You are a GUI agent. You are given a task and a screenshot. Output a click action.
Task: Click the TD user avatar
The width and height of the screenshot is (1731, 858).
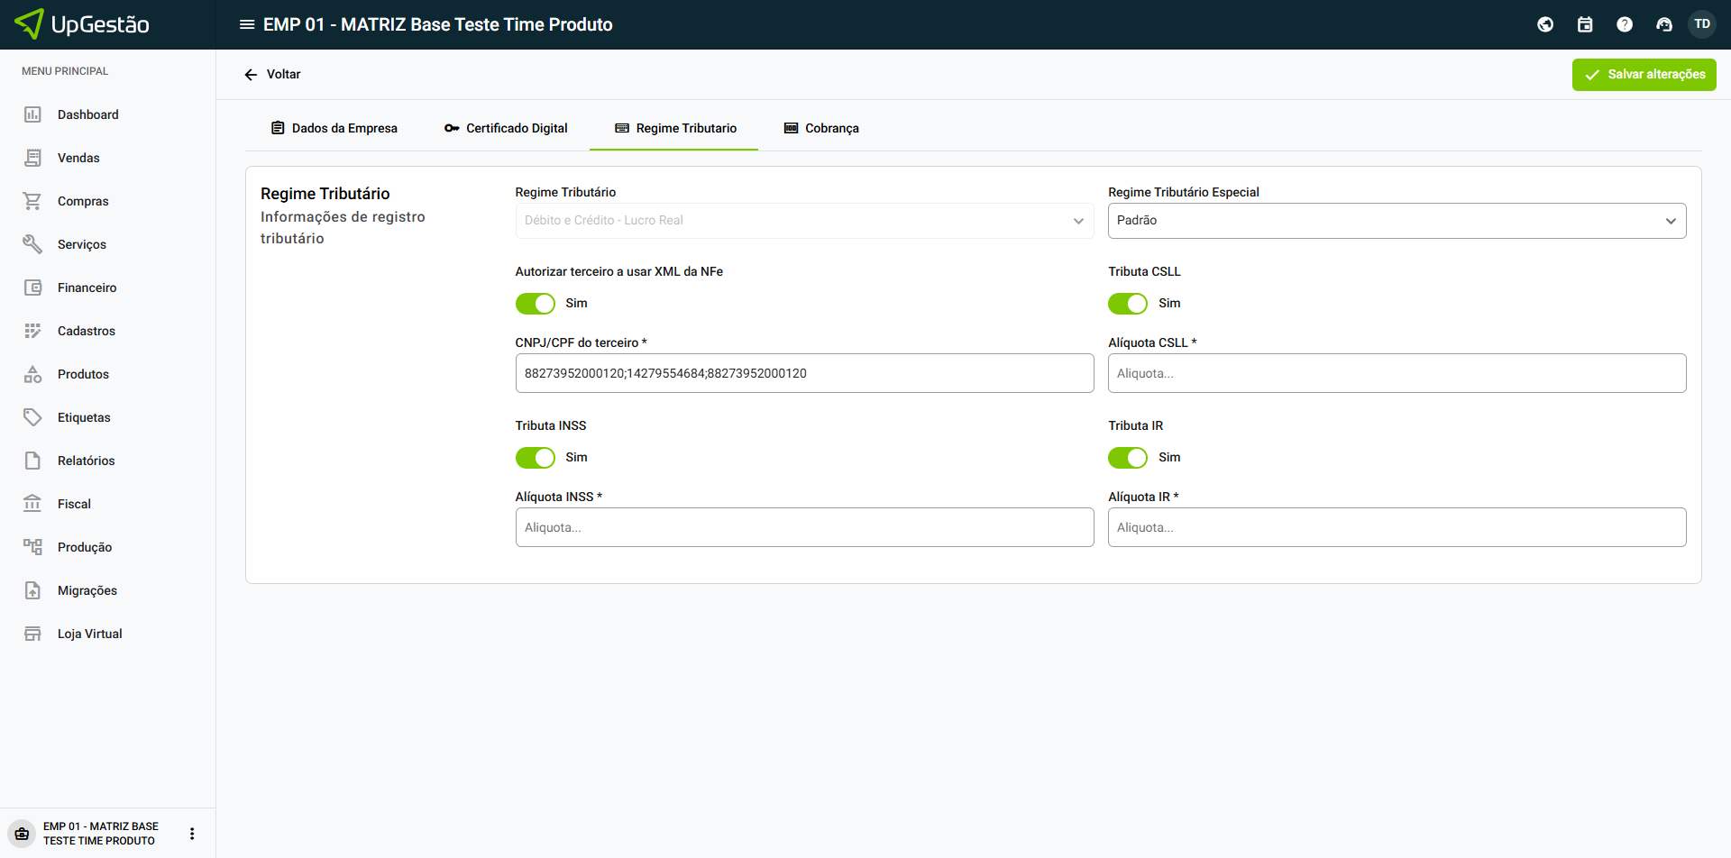1702,24
